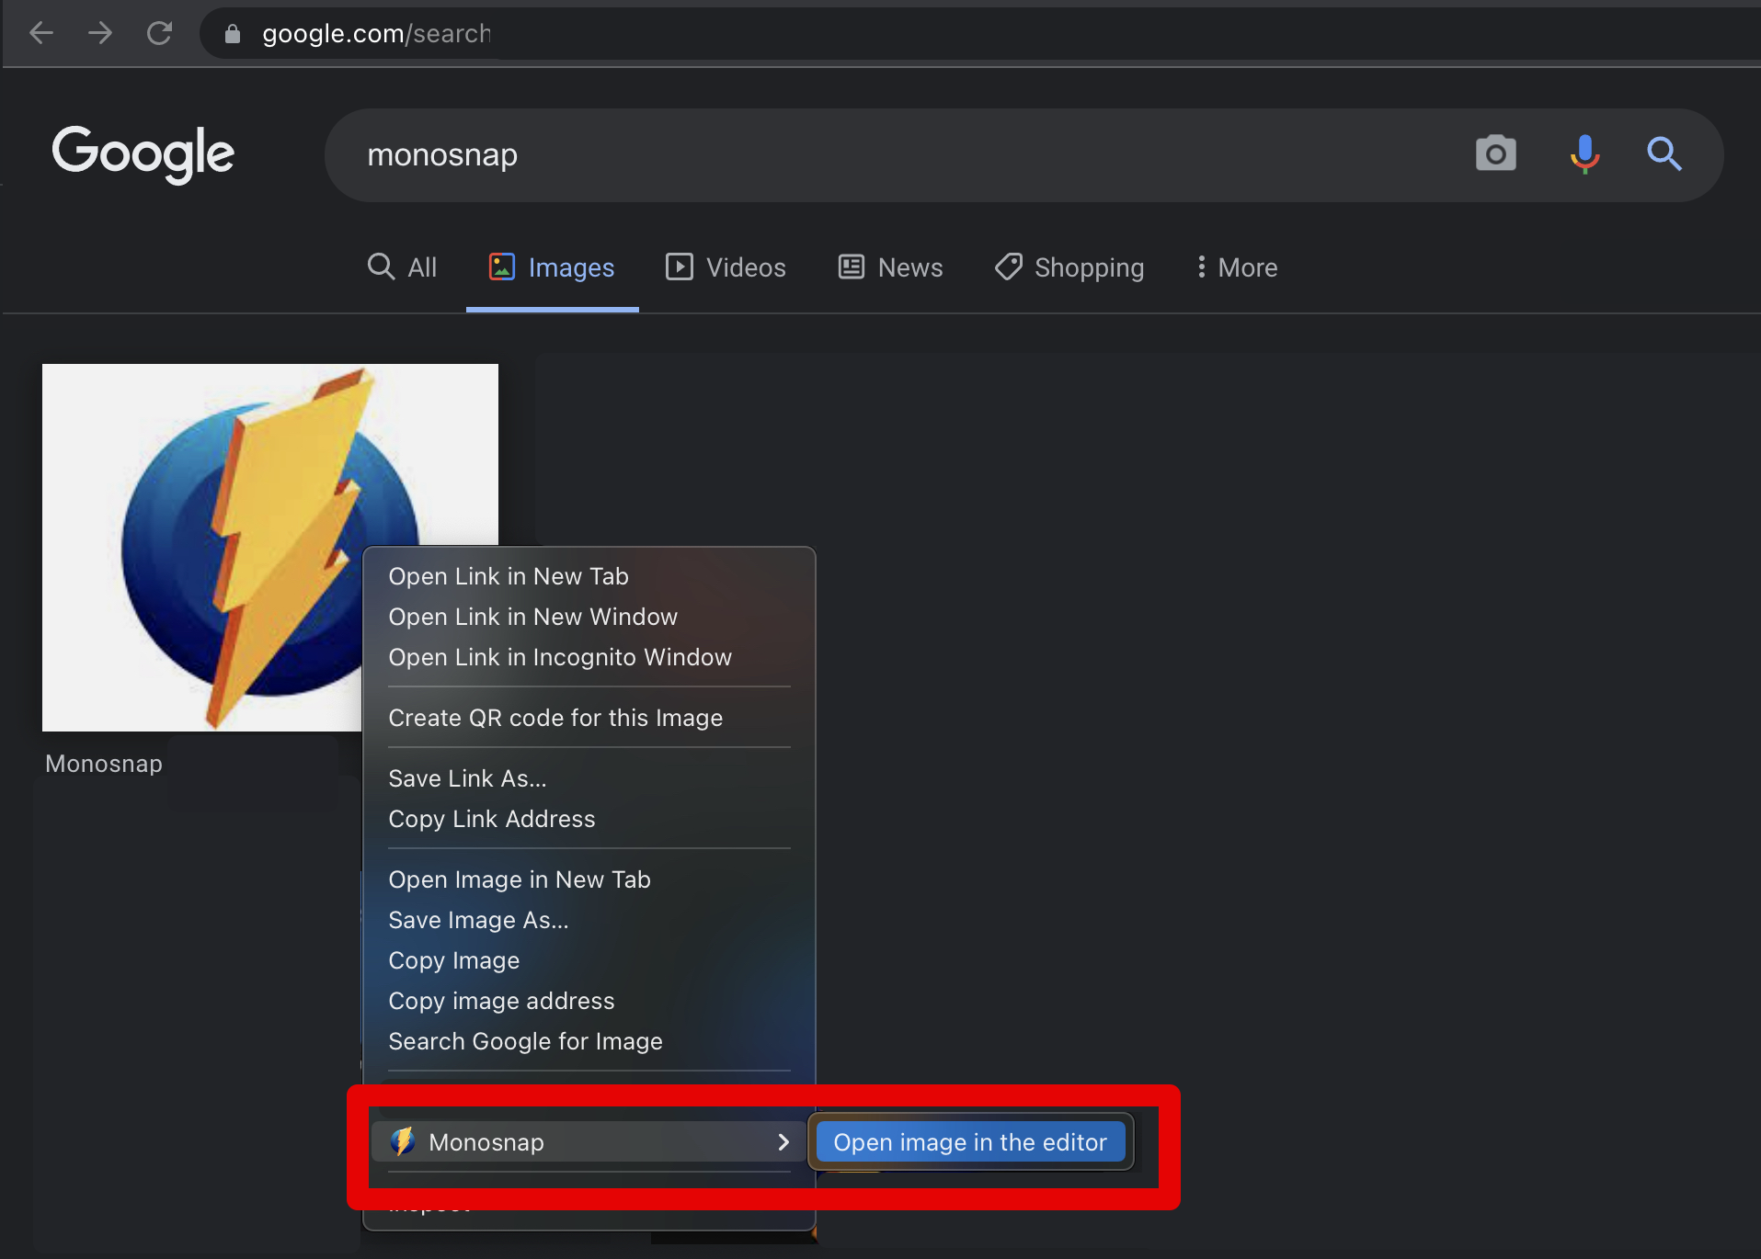1761x1259 pixels.
Task: Open search by image camera icon
Action: pyautogui.click(x=1495, y=153)
